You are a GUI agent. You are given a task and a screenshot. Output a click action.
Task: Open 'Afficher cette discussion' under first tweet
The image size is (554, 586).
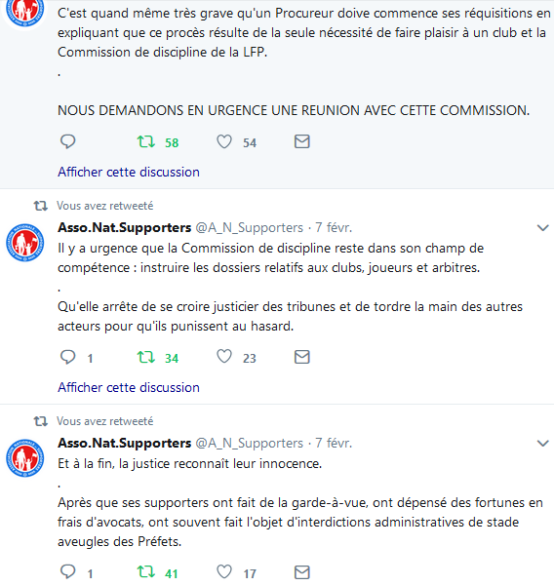point(129,172)
